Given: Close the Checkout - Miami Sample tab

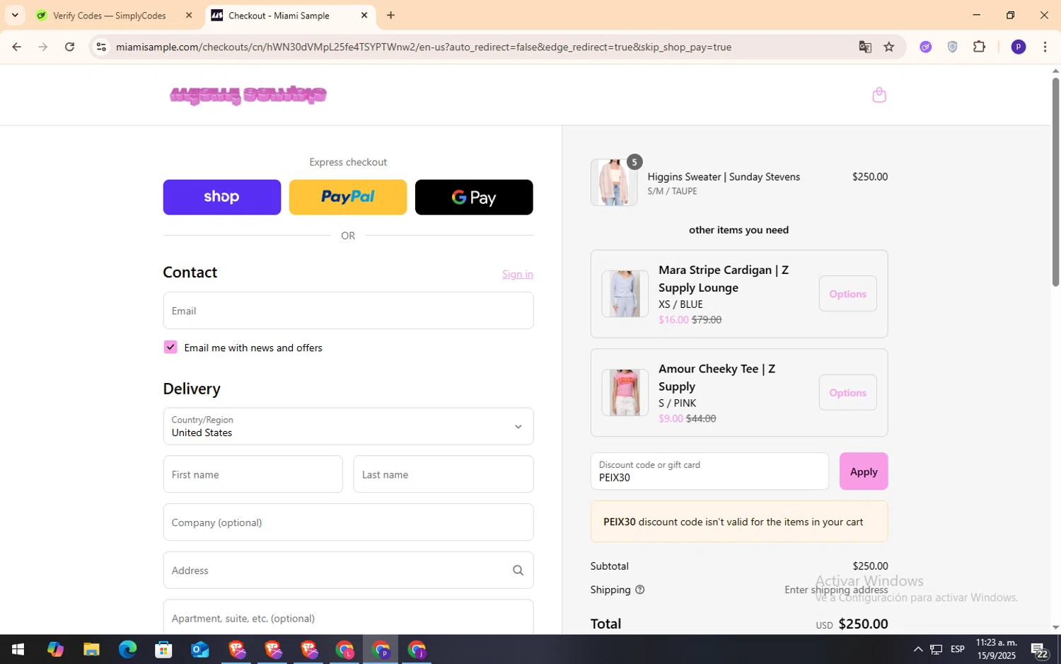Looking at the screenshot, I should pyautogui.click(x=364, y=15).
